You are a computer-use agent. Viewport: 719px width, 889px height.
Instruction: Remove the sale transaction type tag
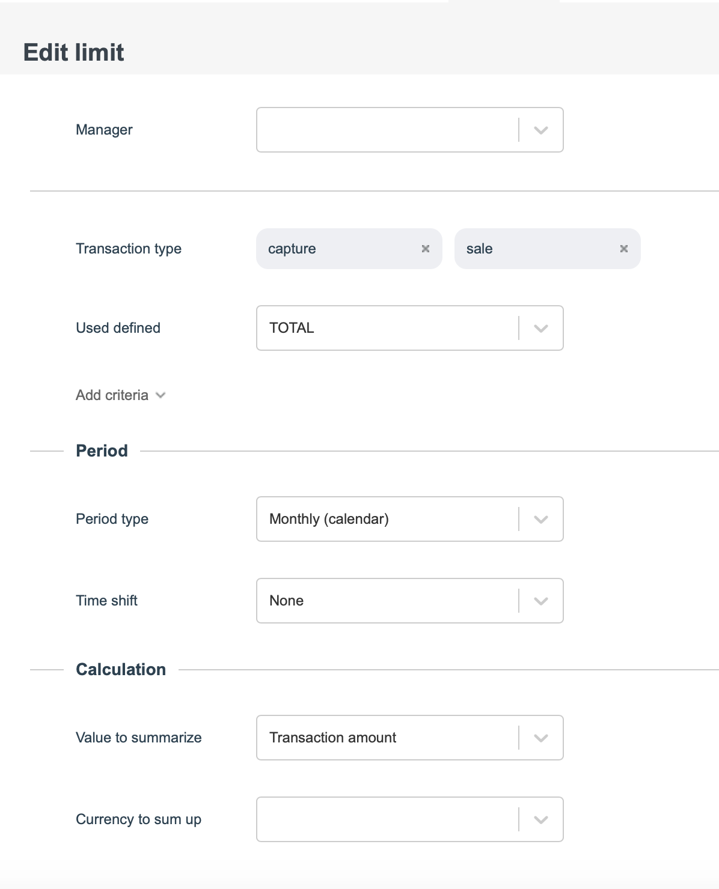[x=624, y=249]
